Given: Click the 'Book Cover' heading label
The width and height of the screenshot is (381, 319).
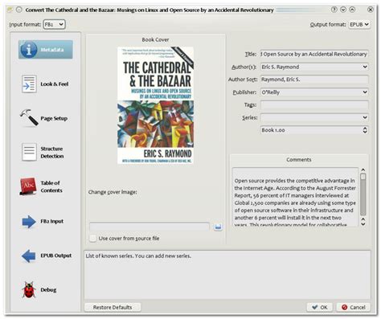Looking at the screenshot, I should 155,39.
